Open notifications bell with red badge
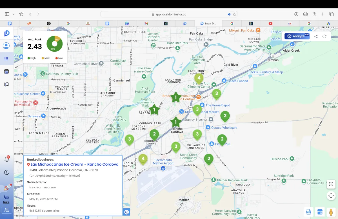Image resolution: width=338 pixels, height=219 pixels. (7, 159)
